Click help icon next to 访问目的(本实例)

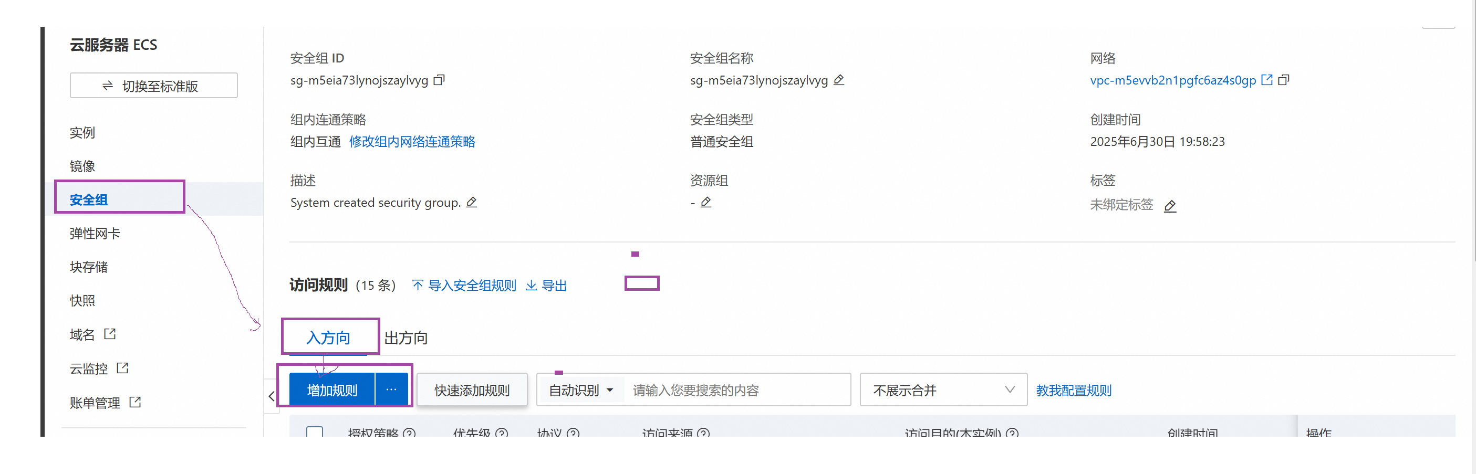[x=1013, y=434]
